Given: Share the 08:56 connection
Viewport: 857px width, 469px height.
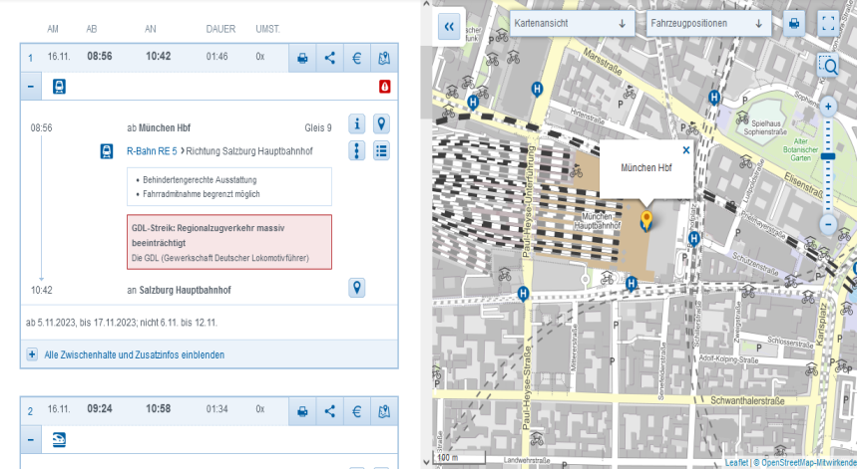Looking at the screenshot, I should coord(330,58).
